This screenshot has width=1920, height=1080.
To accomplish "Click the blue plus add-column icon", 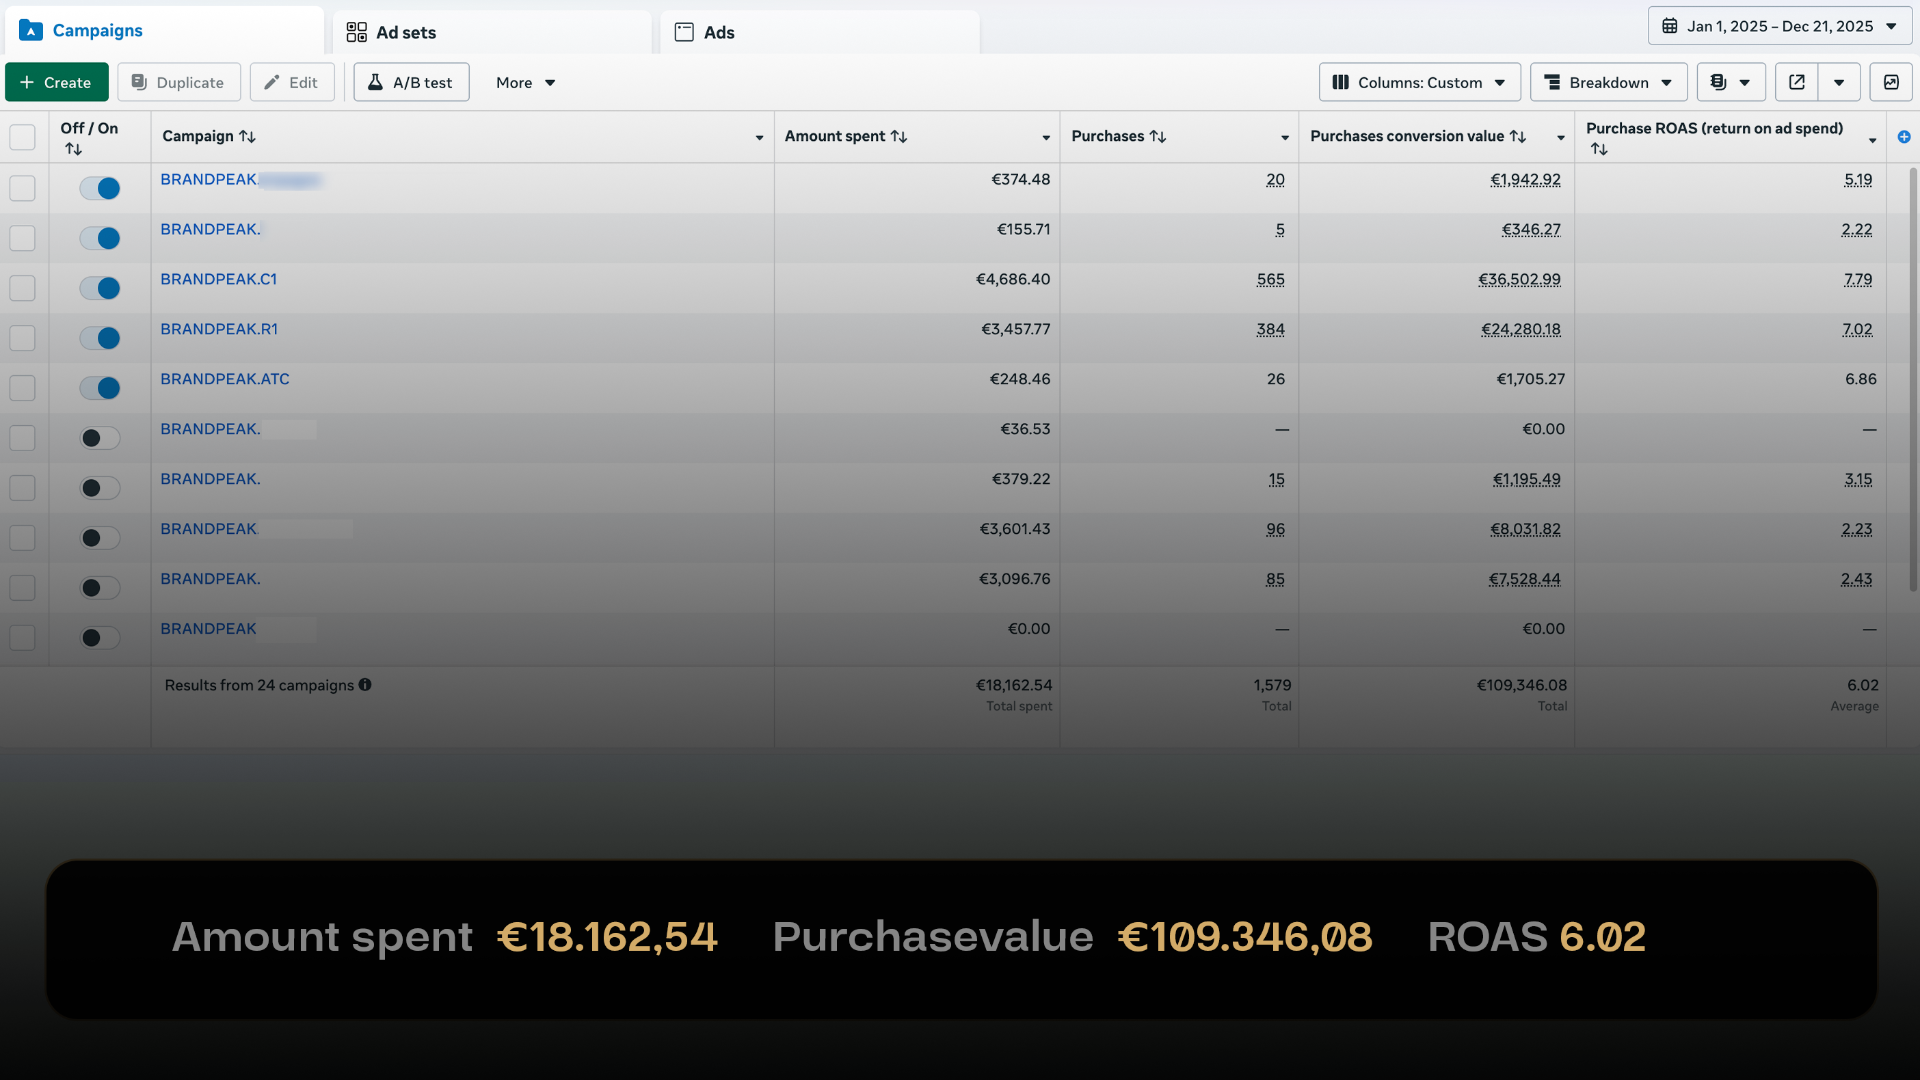I will [x=1904, y=137].
